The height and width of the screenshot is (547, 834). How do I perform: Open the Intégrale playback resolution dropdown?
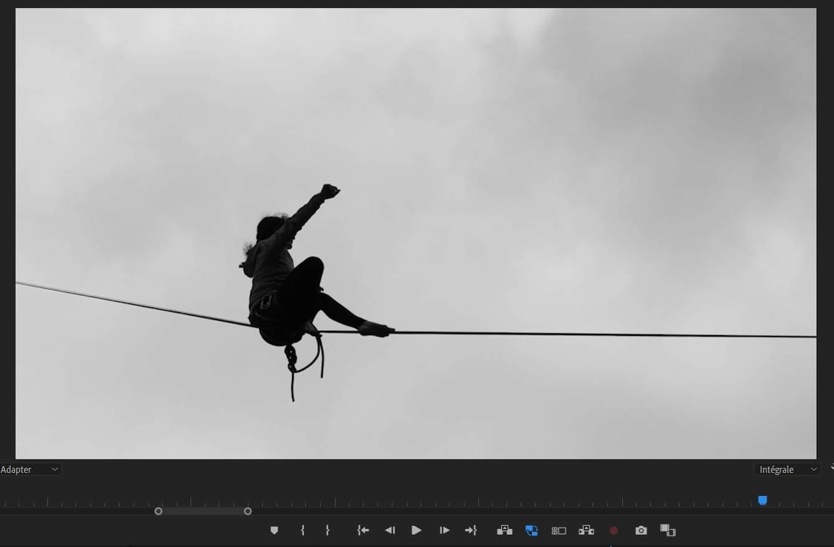pyautogui.click(x=787, y=470)
